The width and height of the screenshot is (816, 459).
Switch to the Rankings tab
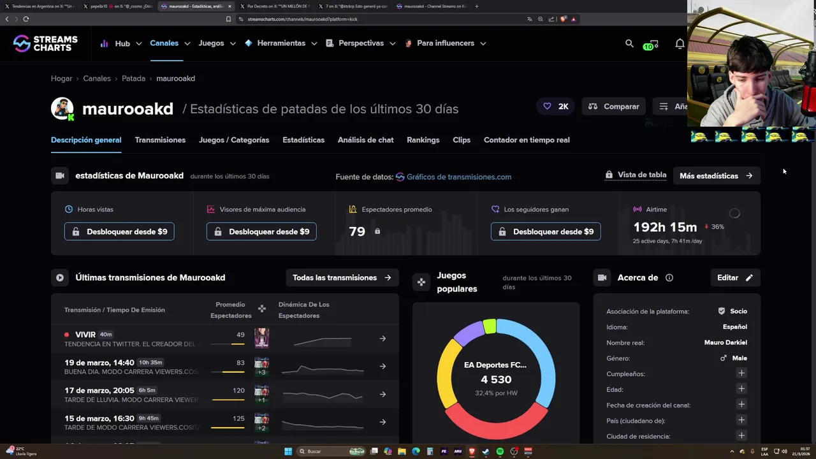point(423,140)
